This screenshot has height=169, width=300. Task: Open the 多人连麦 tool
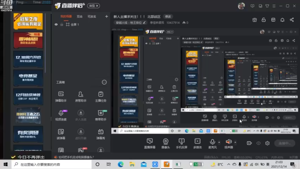(x=81, y=115)
